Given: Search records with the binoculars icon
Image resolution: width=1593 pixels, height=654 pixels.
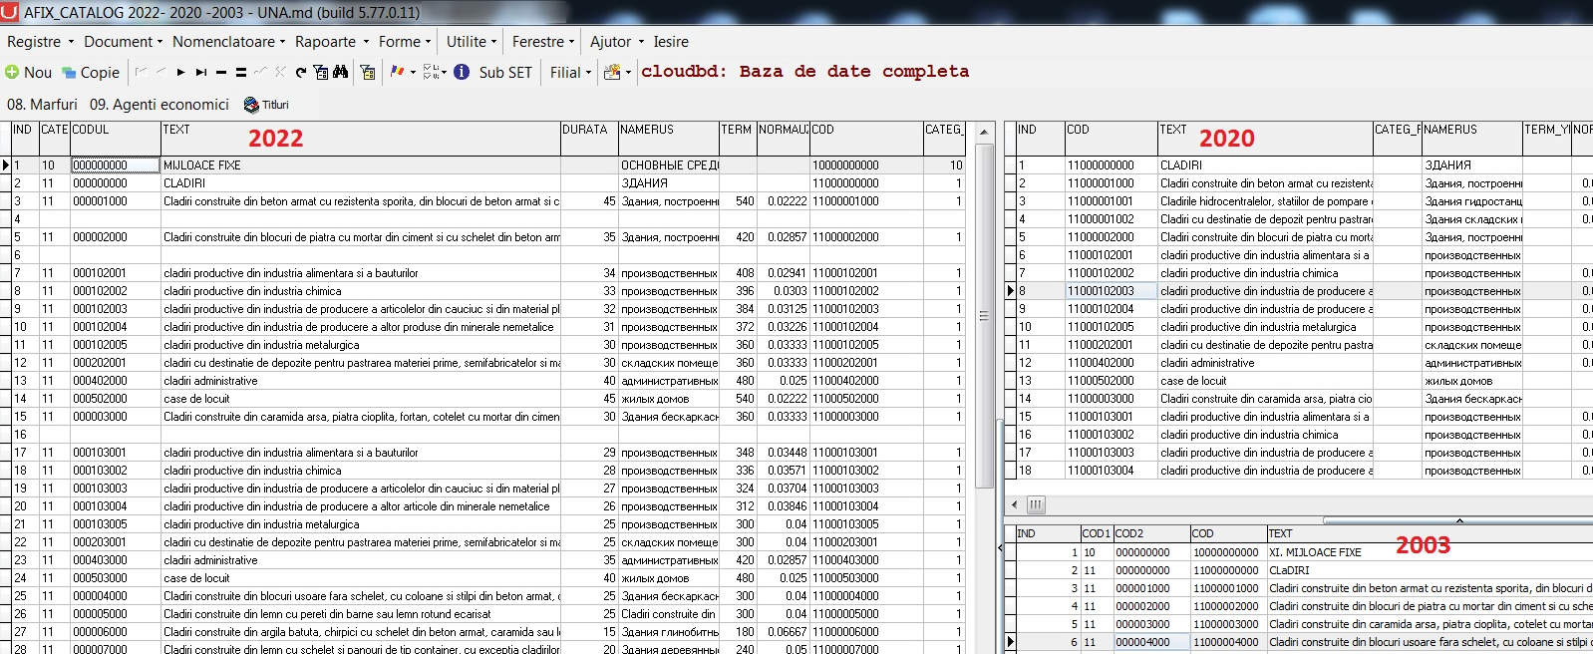Looking at the screenshot, I should pyautogui.click(x=341, y=72).
